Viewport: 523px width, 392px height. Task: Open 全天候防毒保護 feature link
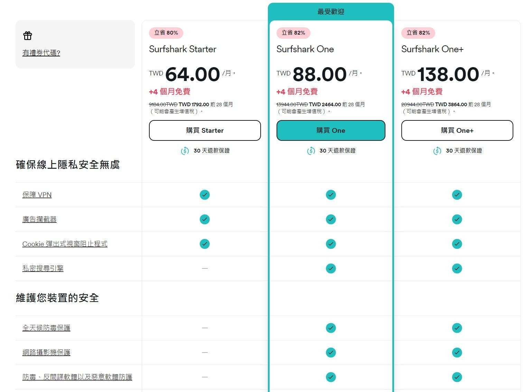[x=46, y=328]
